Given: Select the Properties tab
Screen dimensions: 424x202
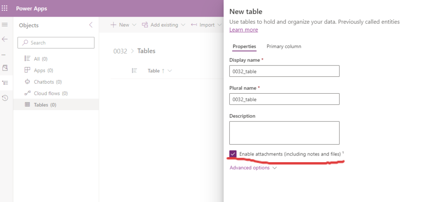Looking at the screenshot, I should point(244,46).
